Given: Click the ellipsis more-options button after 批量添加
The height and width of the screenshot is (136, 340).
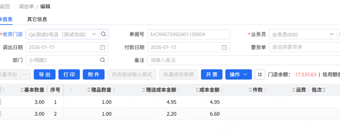Looking at the screenshot, I should click(26, 74).
